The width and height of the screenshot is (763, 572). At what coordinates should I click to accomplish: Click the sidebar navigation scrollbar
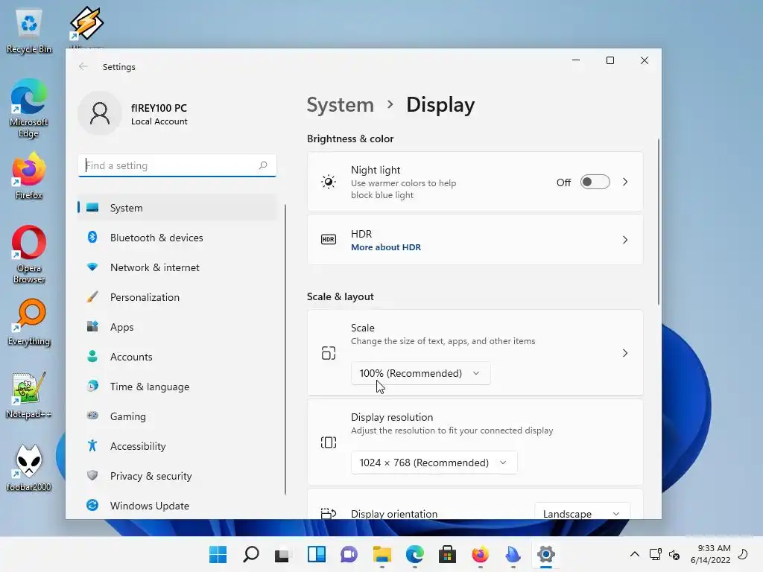[285, 350]
